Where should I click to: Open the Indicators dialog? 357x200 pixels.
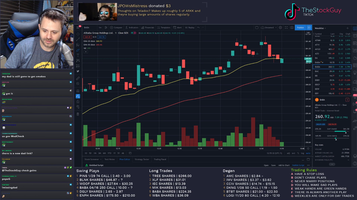point(132,27)
